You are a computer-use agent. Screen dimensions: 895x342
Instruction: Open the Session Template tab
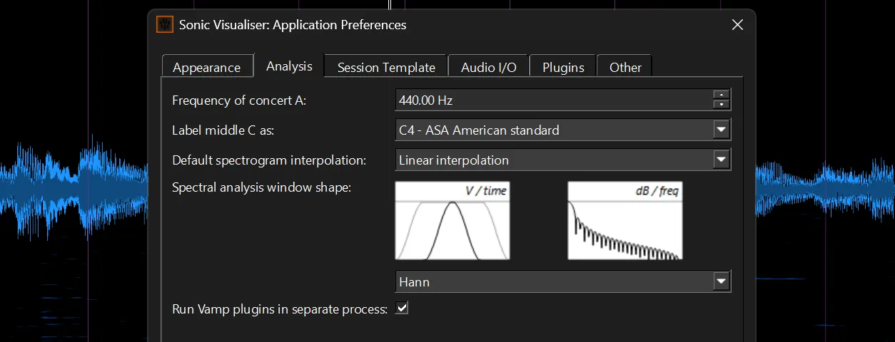coord(386,67)
